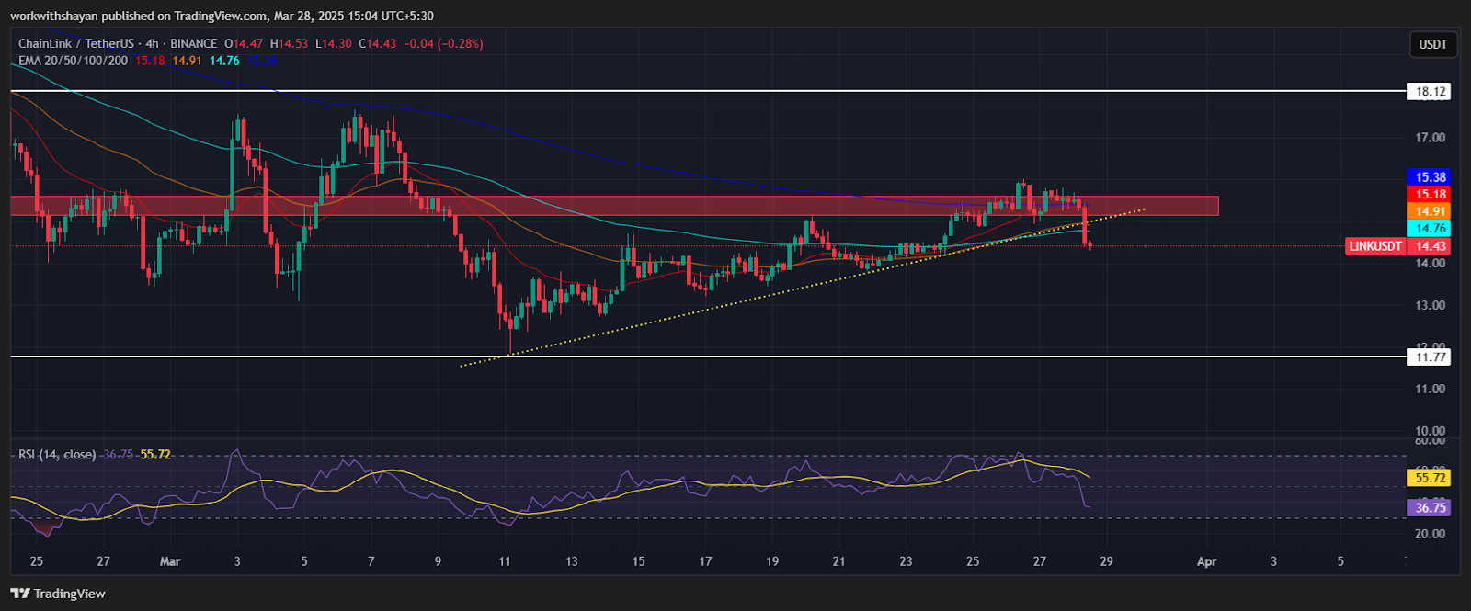
Task: Click the orange 14.91 EMA price label
Action: (x=1431, y=211)
